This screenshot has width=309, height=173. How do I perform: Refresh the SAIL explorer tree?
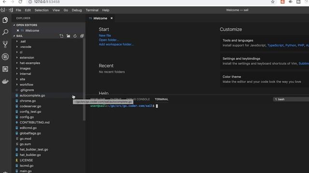tap(75, 36)
